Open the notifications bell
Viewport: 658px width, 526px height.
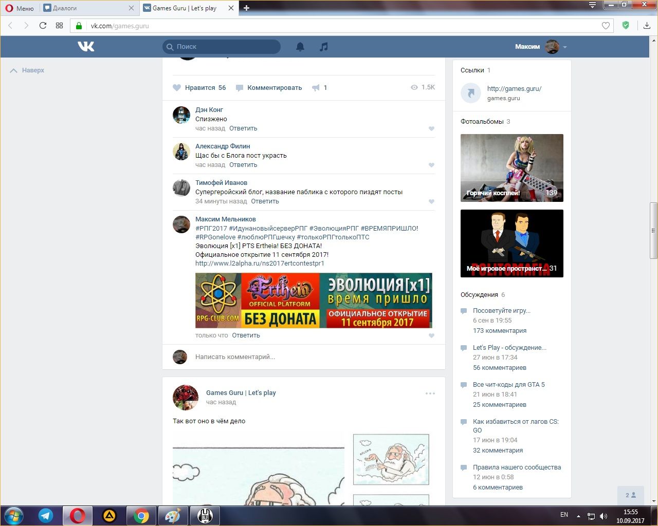[300, 47]
